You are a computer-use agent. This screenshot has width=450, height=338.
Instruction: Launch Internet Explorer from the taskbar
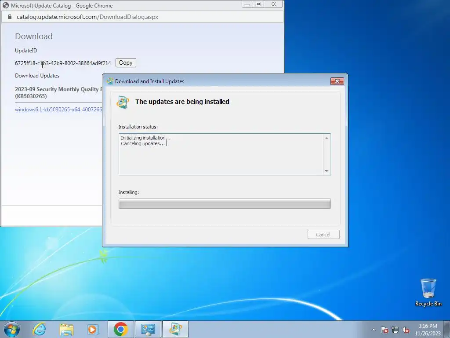click(x=39, y=329)
